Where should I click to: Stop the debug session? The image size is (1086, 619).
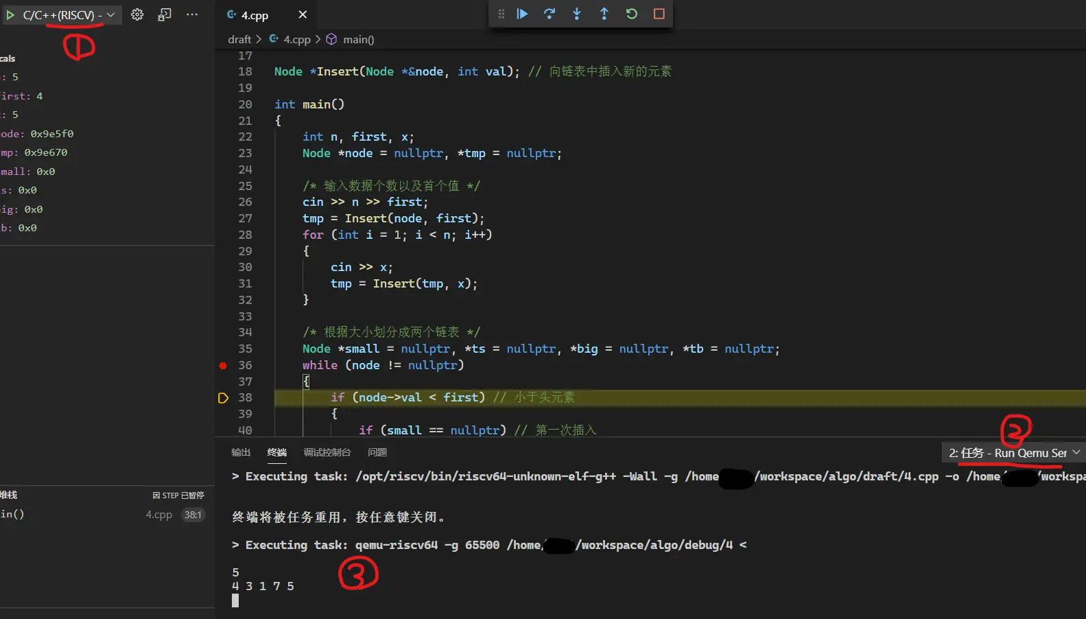pos(659,14)
